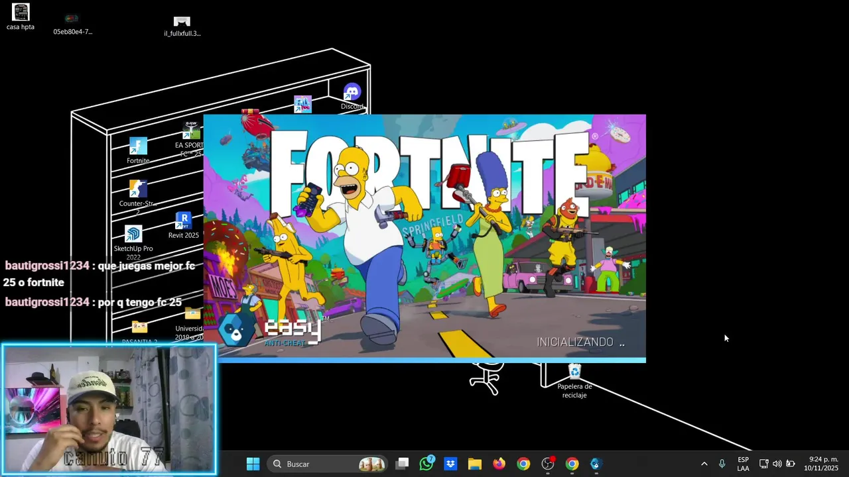This screenshot has height=477, width=849.
Task: Open the ESP LAA language switcher
Action: click(x=743, y=464)
